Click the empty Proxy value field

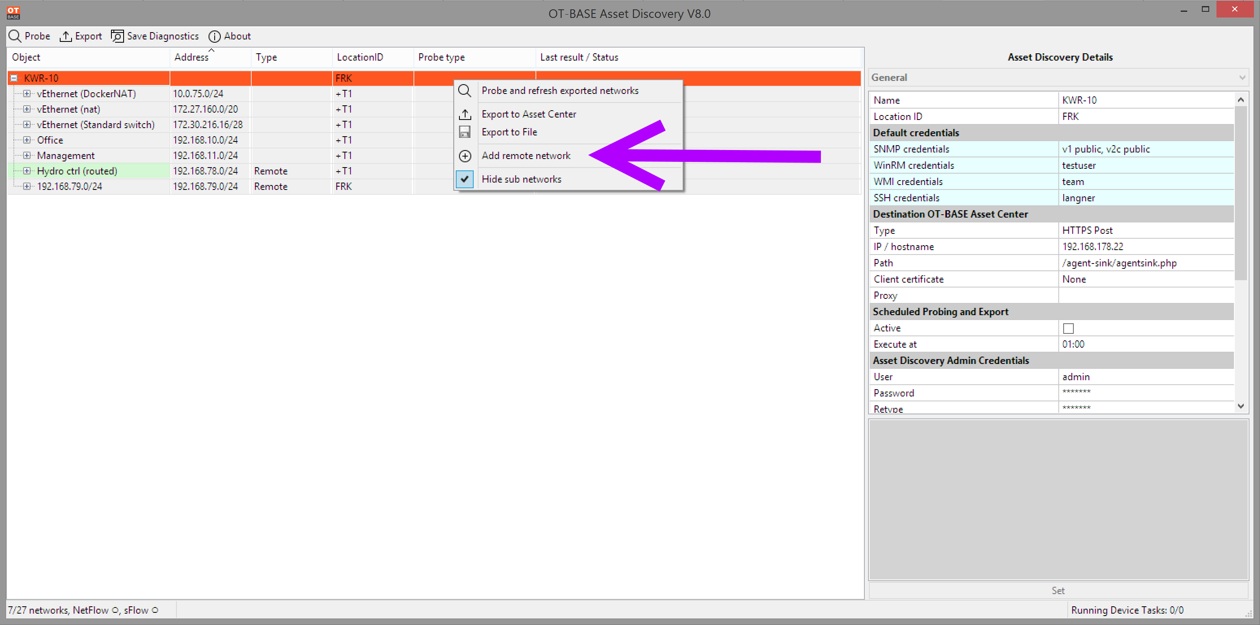coord(1146,295)
